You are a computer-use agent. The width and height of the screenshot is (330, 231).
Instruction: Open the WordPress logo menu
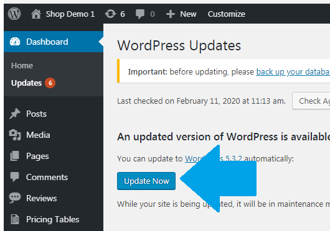[14, 14]
